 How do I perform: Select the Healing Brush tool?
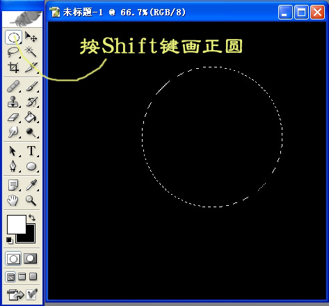[13, 86]
